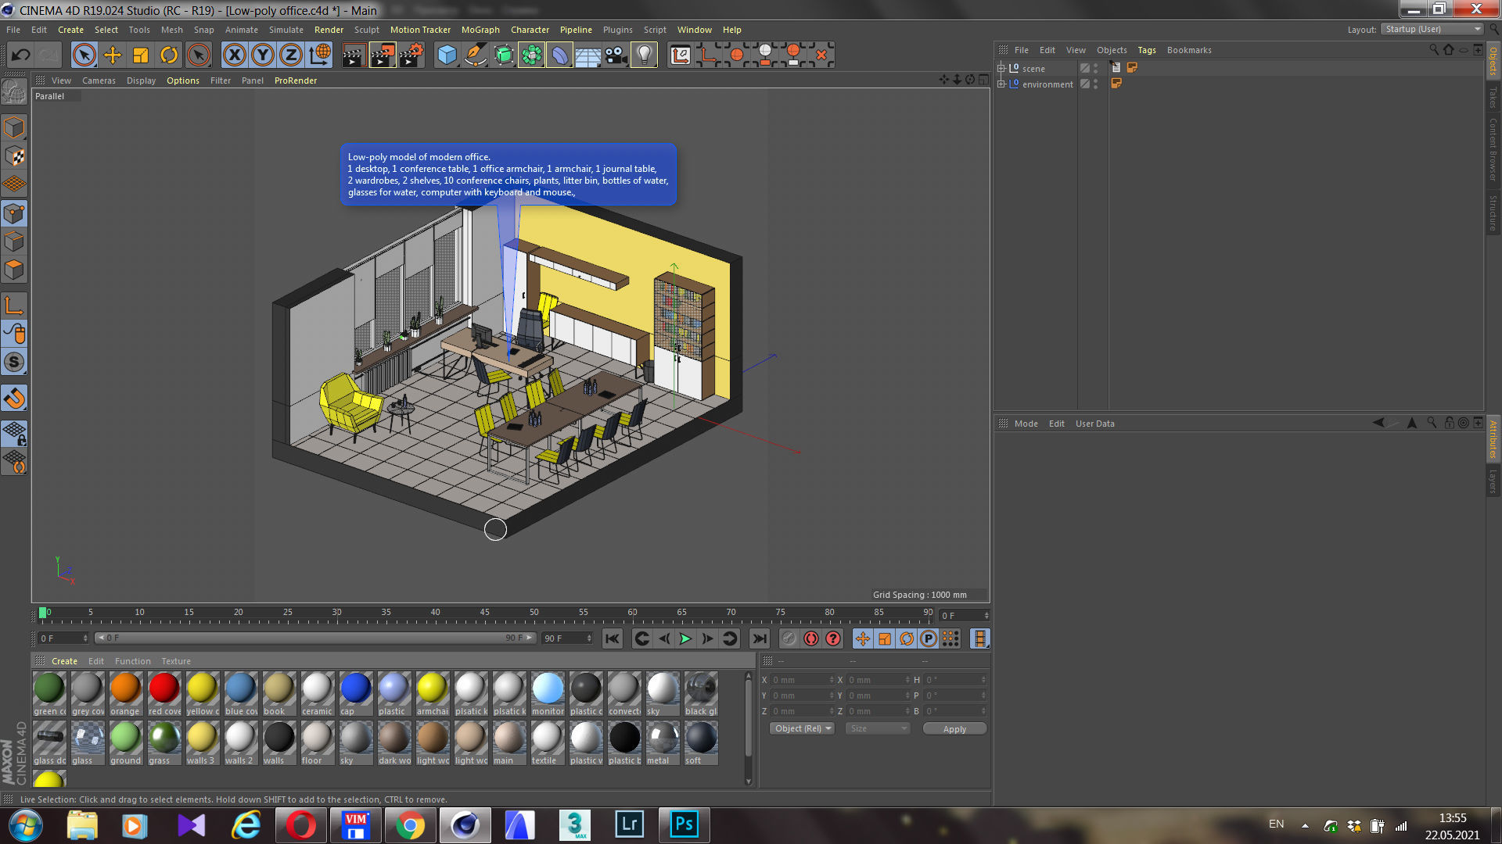
Task: Click Make Editable icon in left palette
Action: tap(14, 91)
